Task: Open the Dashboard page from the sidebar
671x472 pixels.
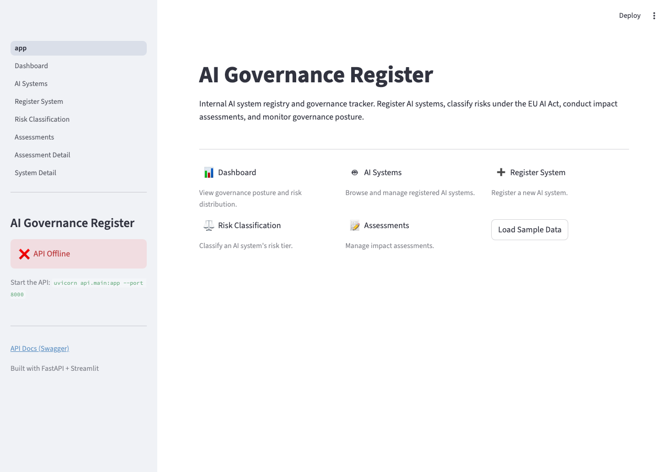Action: (31, 66)
